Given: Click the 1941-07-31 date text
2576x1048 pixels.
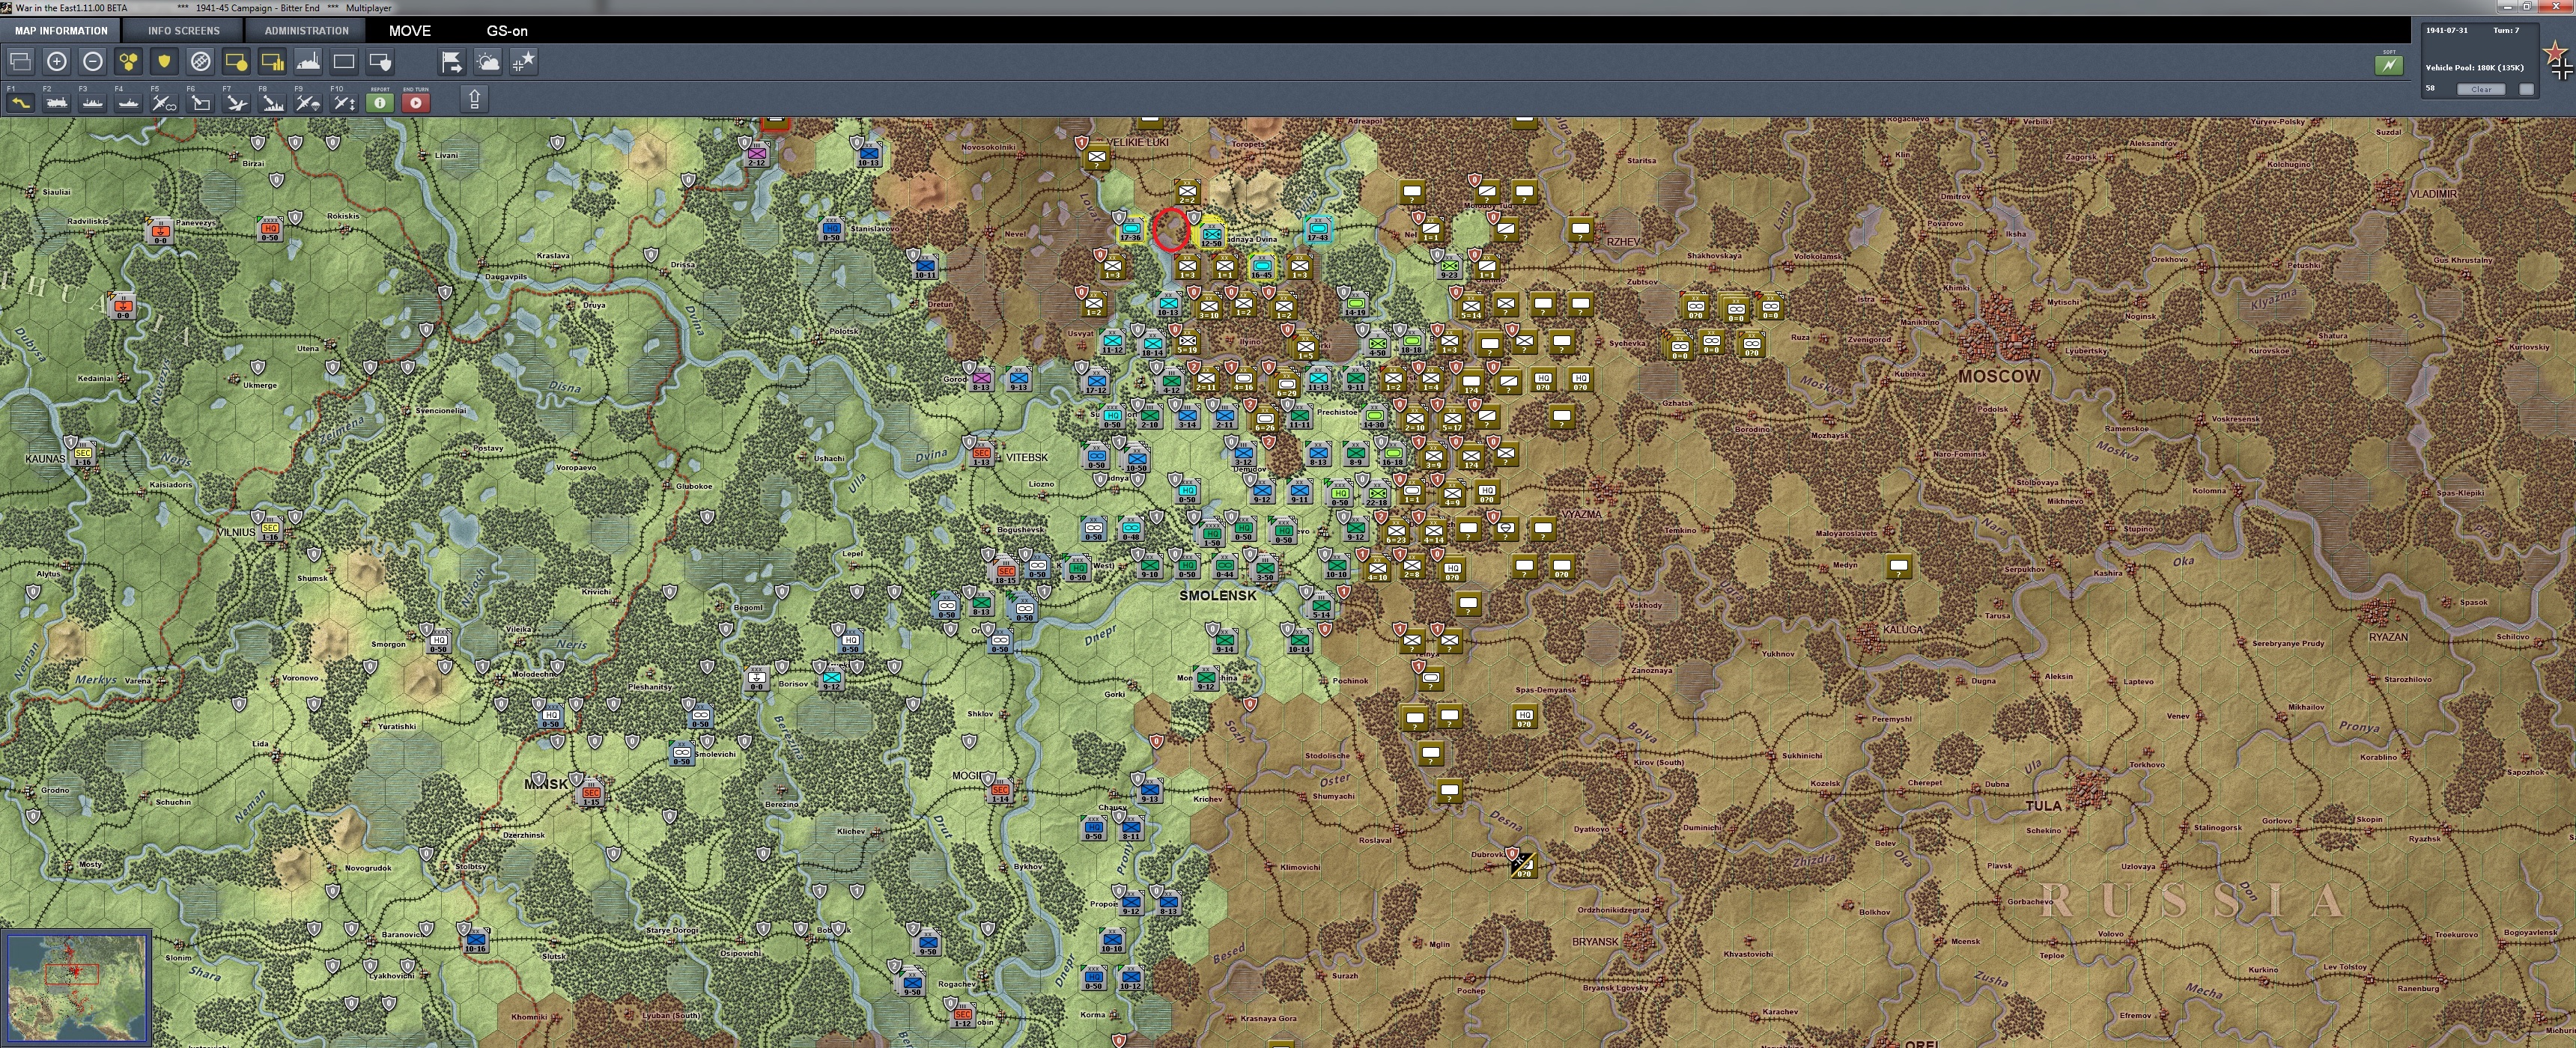Looking at the screenshot, I should pos(2446,30).
